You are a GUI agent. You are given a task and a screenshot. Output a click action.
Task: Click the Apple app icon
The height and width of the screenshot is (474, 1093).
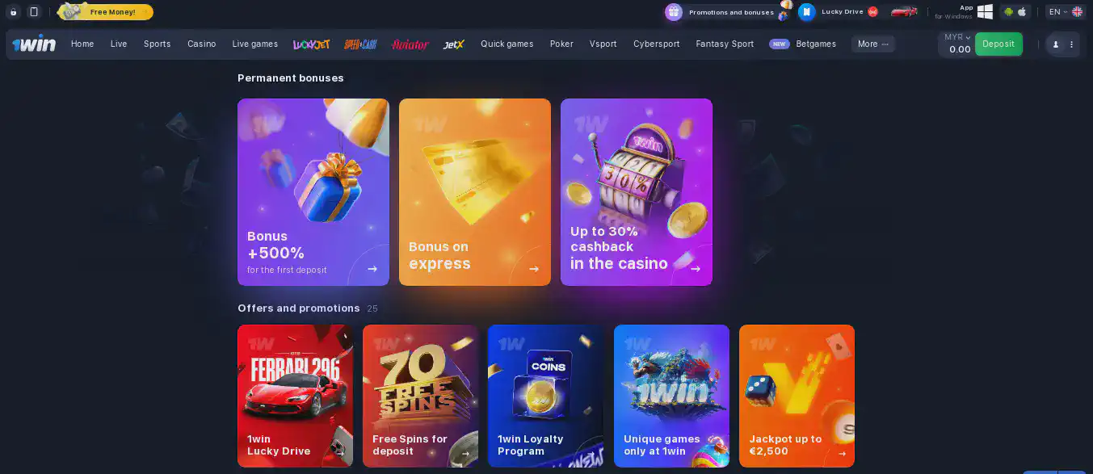[x=1022, y=12]
